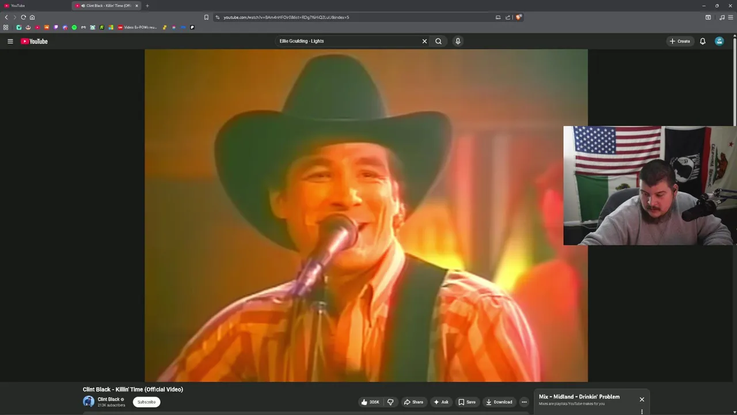Close the Mix playlist panel
The width and height of the screenshot is (737, 415).
(641, 399)
